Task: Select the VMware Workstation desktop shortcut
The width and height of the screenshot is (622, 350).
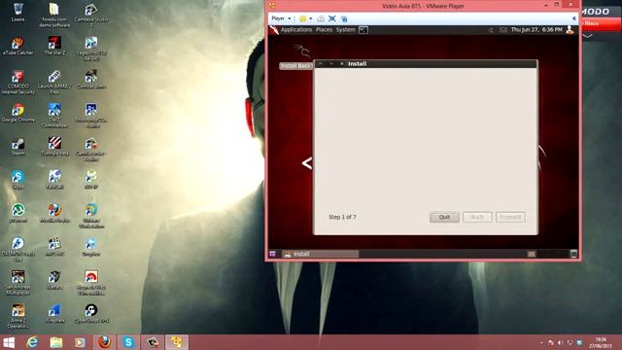Action: pos(90,216)
